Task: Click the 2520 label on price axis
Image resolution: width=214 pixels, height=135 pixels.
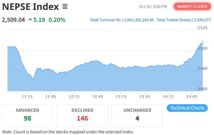Action: pos(202,28)
